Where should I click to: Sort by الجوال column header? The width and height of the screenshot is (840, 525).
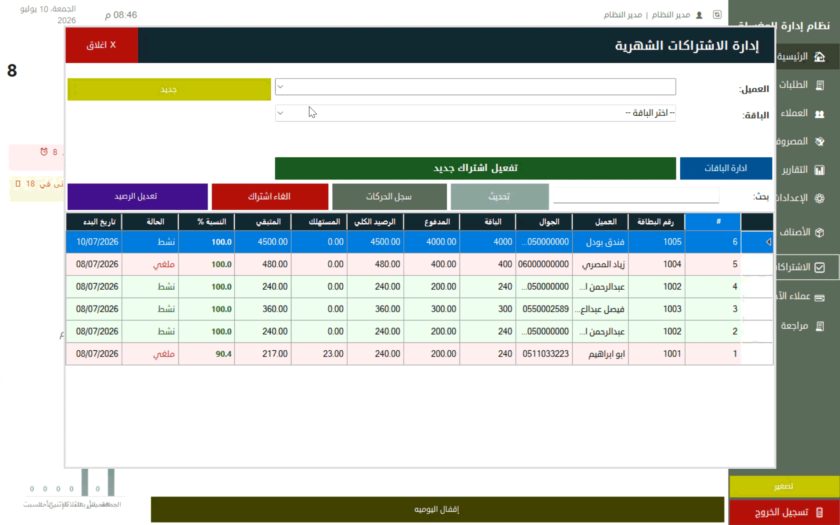point(544,222)
